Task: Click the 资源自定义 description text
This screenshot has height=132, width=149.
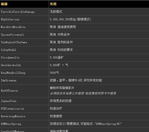Action: (x=86, y=124)
